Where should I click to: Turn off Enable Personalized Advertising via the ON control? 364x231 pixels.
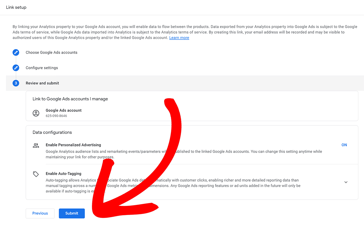coord(344,145)
